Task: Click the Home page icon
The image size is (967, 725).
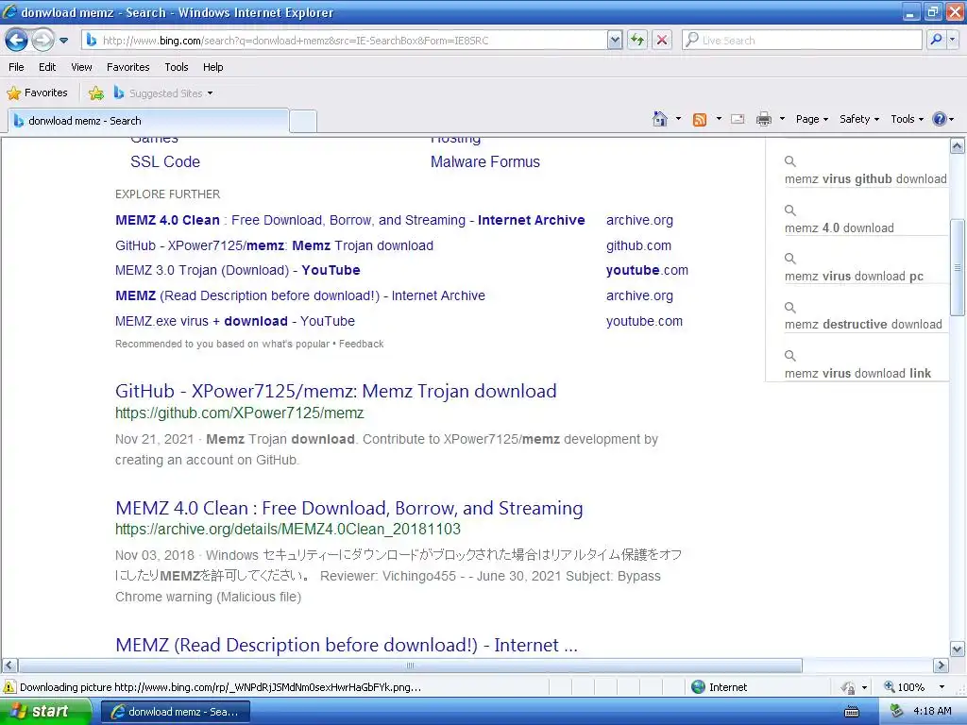Action: [x=660, y=119]
